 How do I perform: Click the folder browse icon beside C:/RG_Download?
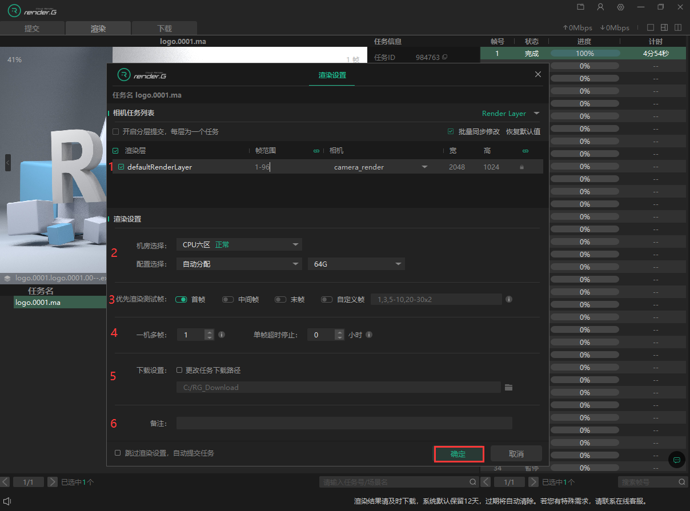(508, 388)
